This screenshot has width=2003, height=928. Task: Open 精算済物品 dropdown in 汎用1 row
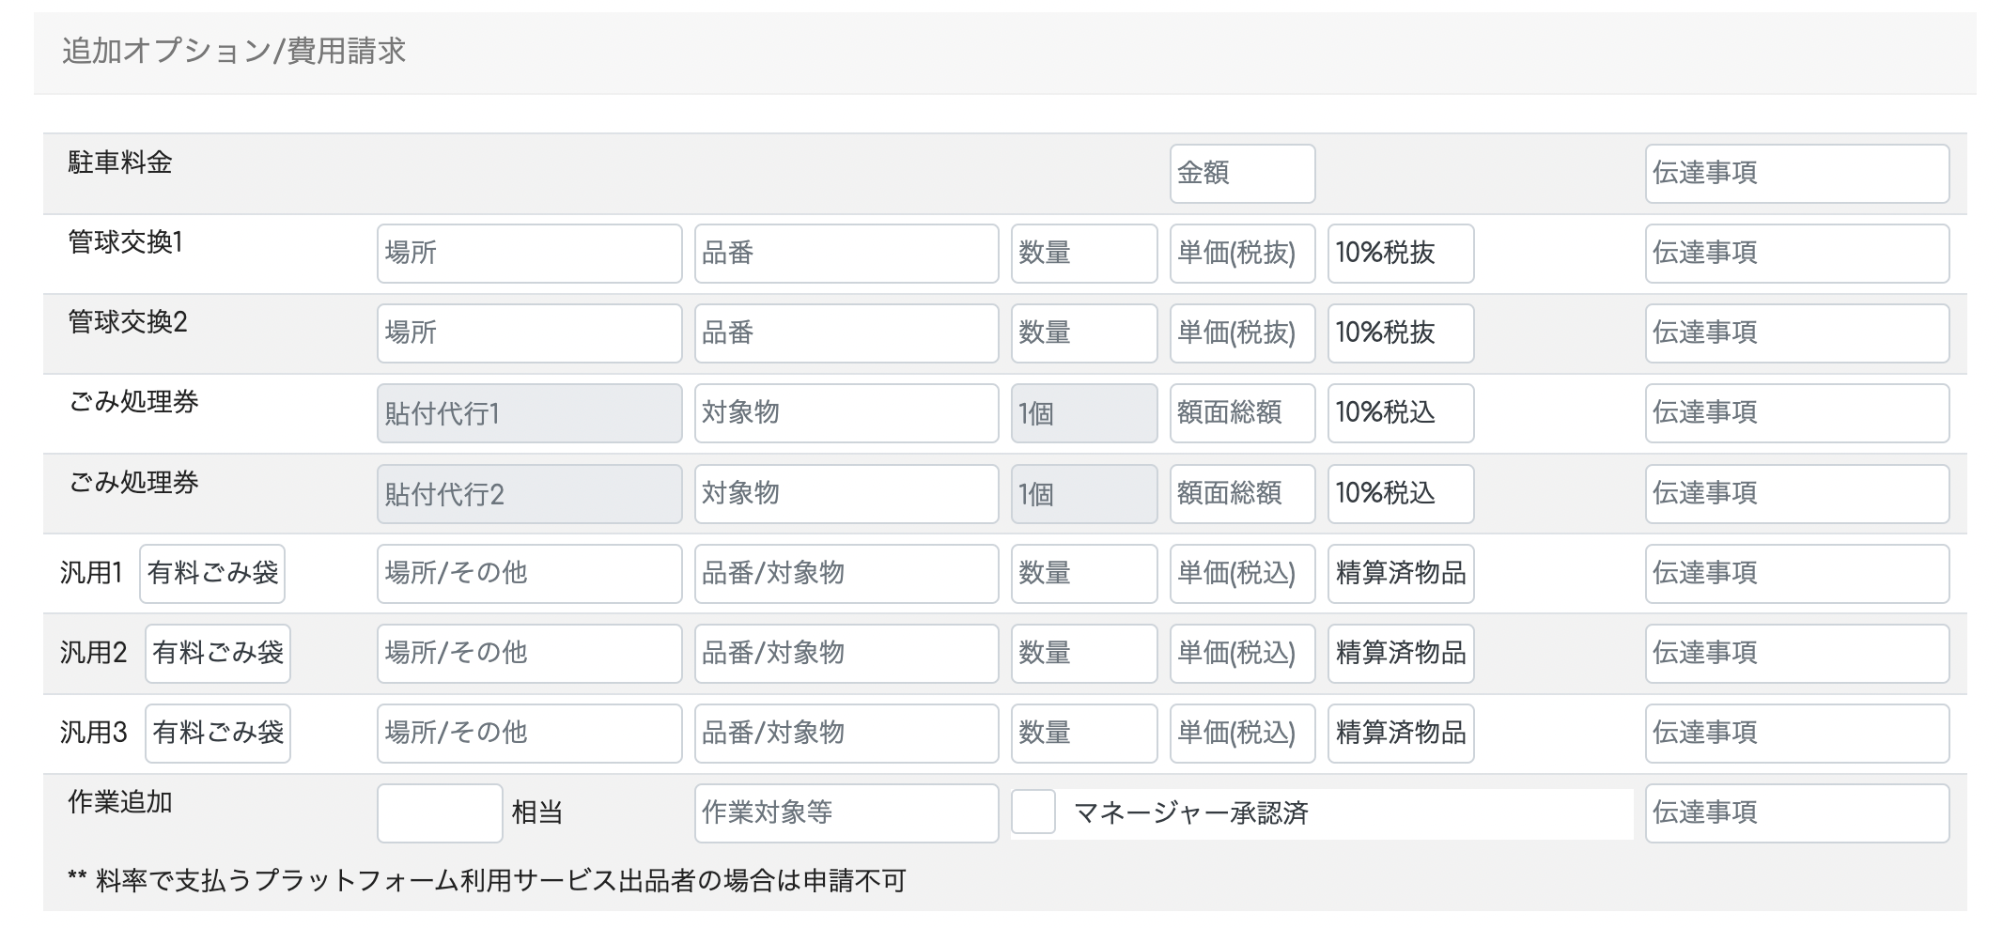click(1400, 573)
